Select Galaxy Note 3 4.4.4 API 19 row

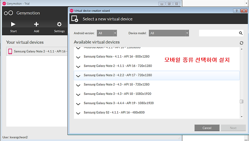tap(157, 103)
